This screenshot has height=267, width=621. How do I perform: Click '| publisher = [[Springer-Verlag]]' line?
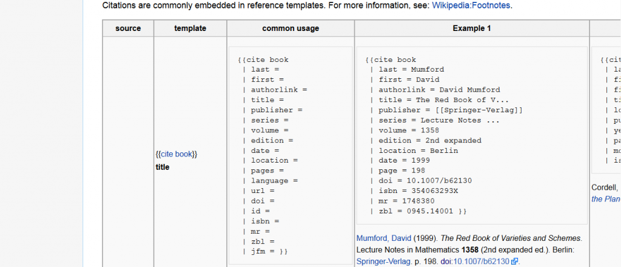pyautogui.click(x=446, y=110)
